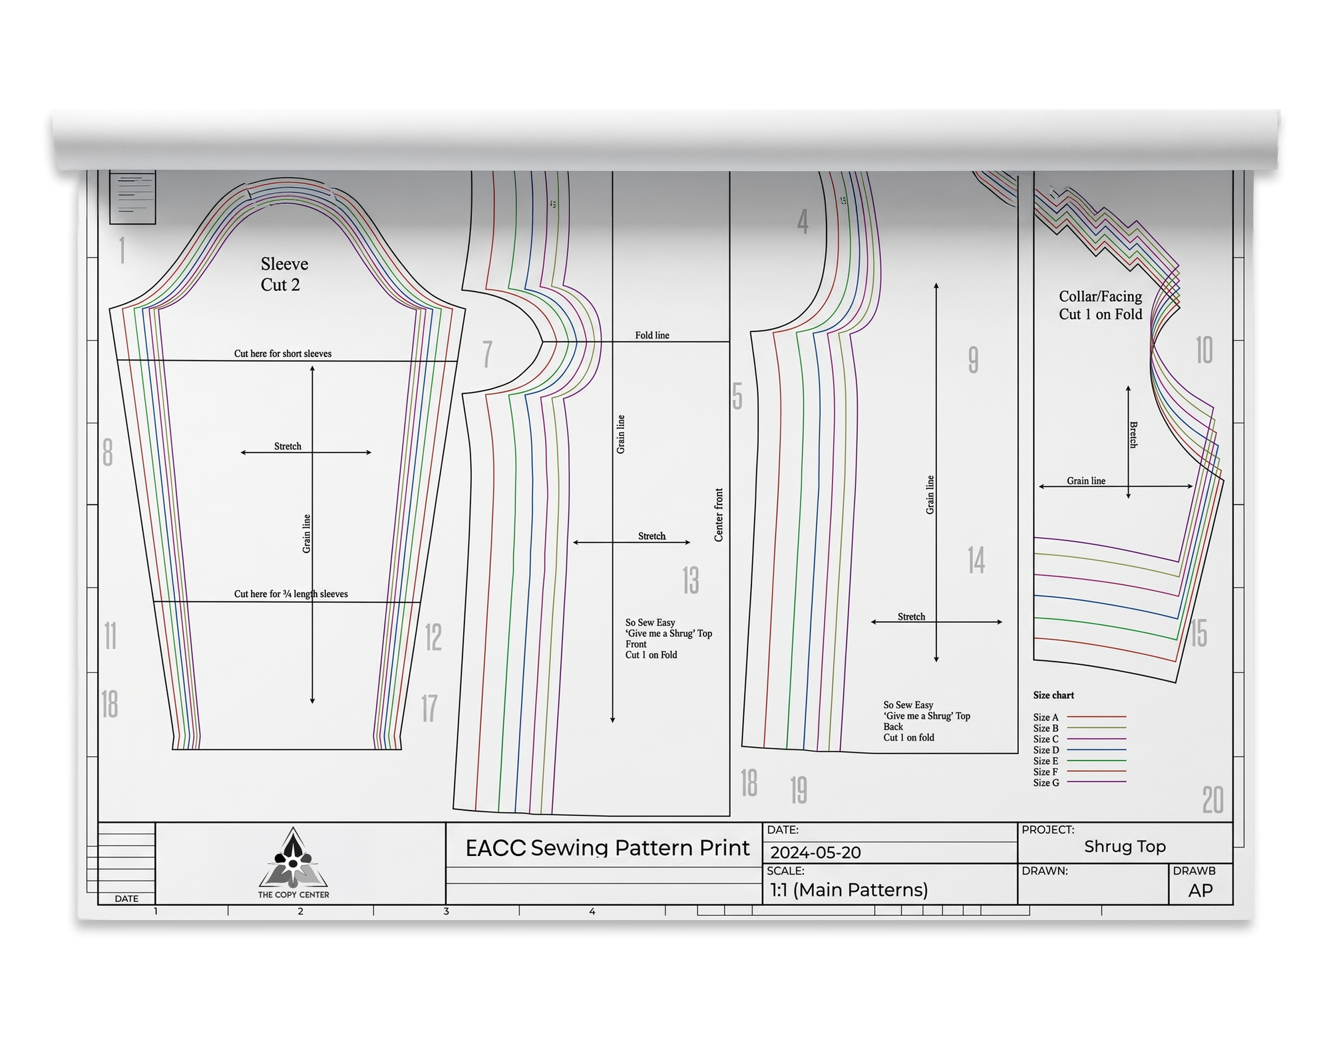Image resolution: width=1331 pixels, height=1049 pixels.
Task: Click ruler mark 4 on bottom border
Action: (x=592, y=911)
